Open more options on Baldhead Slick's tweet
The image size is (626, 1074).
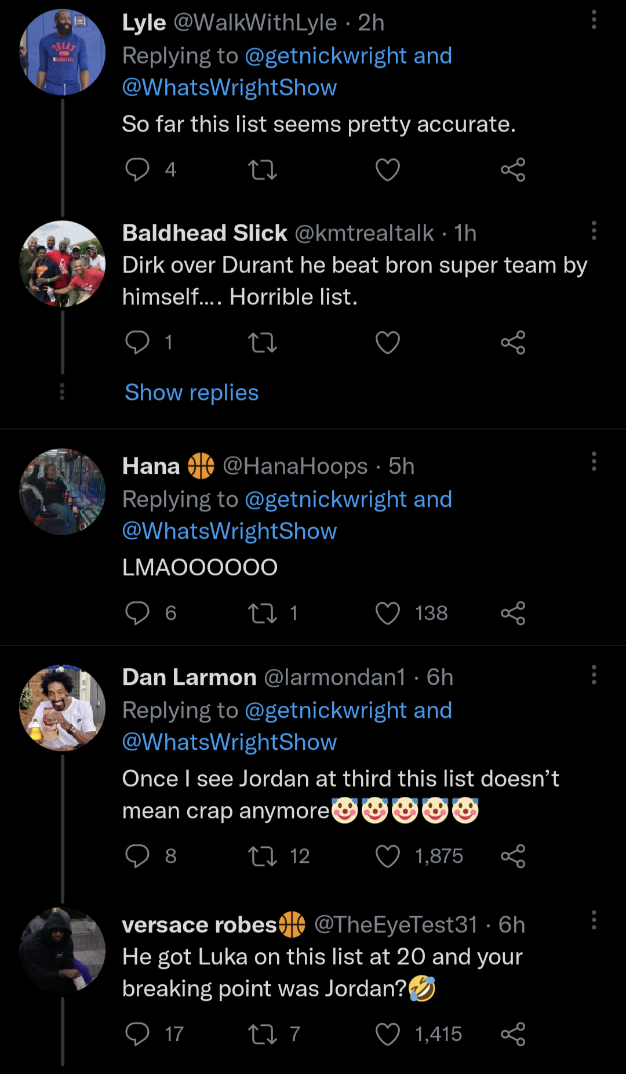[594, 231]
